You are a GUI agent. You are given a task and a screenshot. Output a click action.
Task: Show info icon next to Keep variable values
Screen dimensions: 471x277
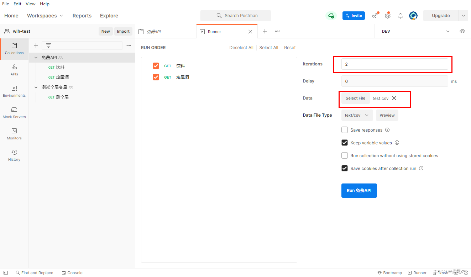397,143
